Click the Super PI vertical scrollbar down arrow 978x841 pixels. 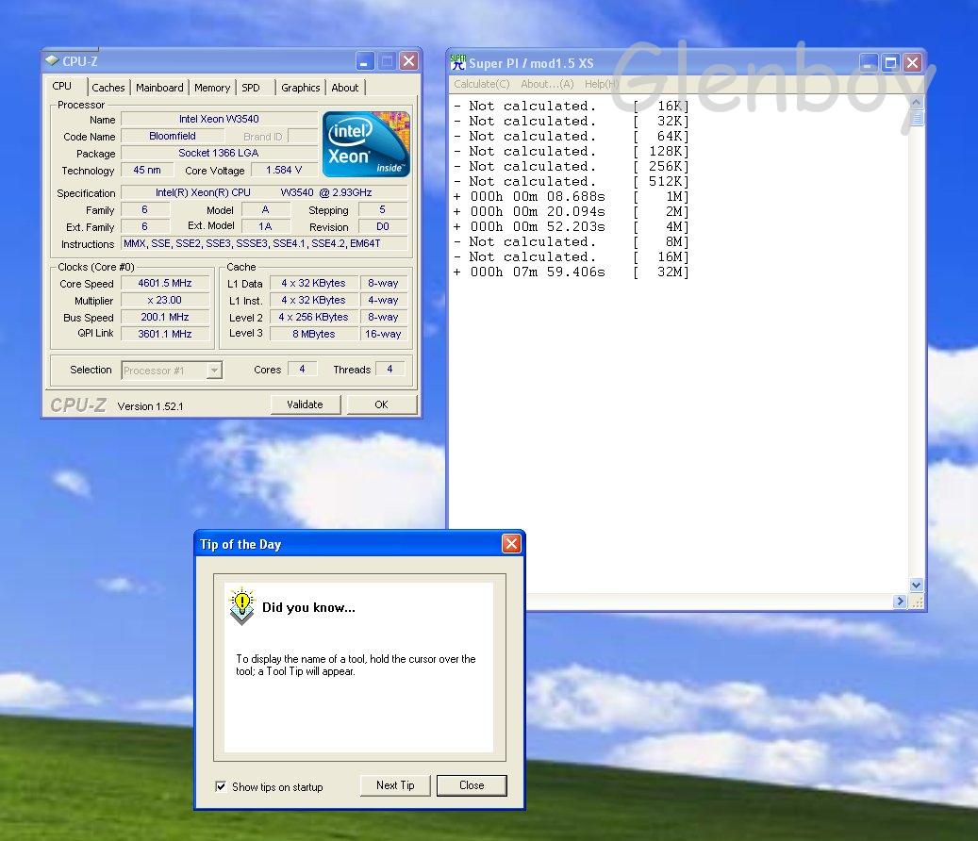coord(917,585)
